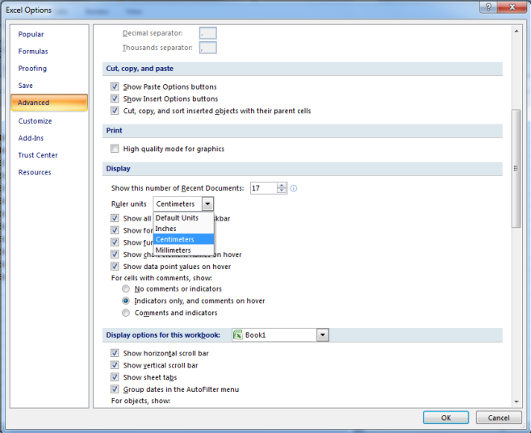
Task: Uncheck Show sheet tabs option
Action: (115, 377)
